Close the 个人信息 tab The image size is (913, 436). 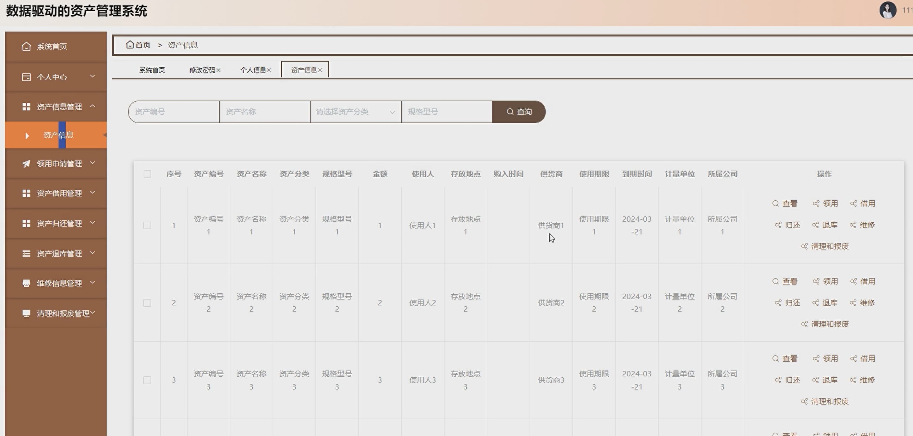pyautogui.click(x=269, y=70)
